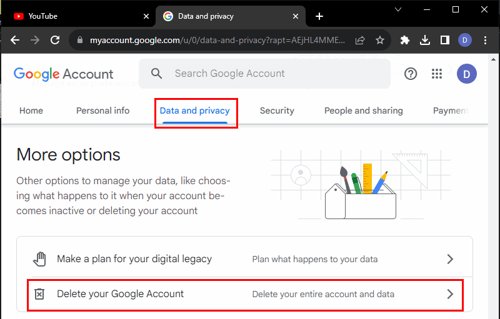Click Delete your Google Account link

(120, 294)
